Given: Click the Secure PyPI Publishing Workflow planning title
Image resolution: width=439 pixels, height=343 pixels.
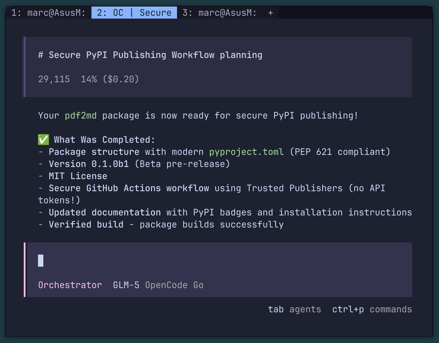Looking at the screenshot, I should [150, 55].
